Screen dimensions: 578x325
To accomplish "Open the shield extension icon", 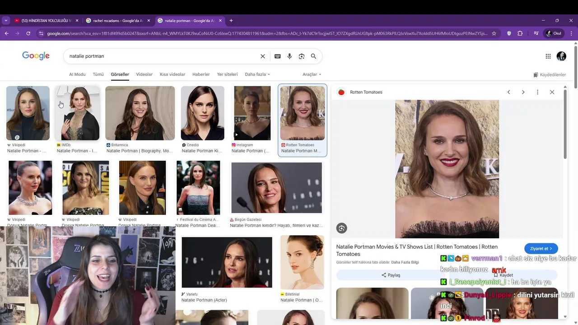I will click(509, 33).
